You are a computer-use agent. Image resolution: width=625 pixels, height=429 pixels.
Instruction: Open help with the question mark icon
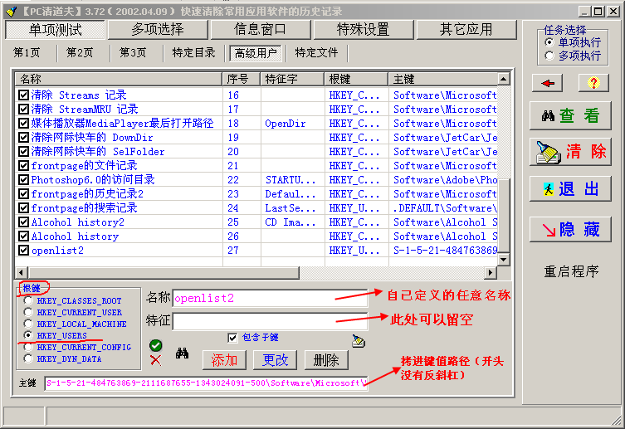click(593, 83)
